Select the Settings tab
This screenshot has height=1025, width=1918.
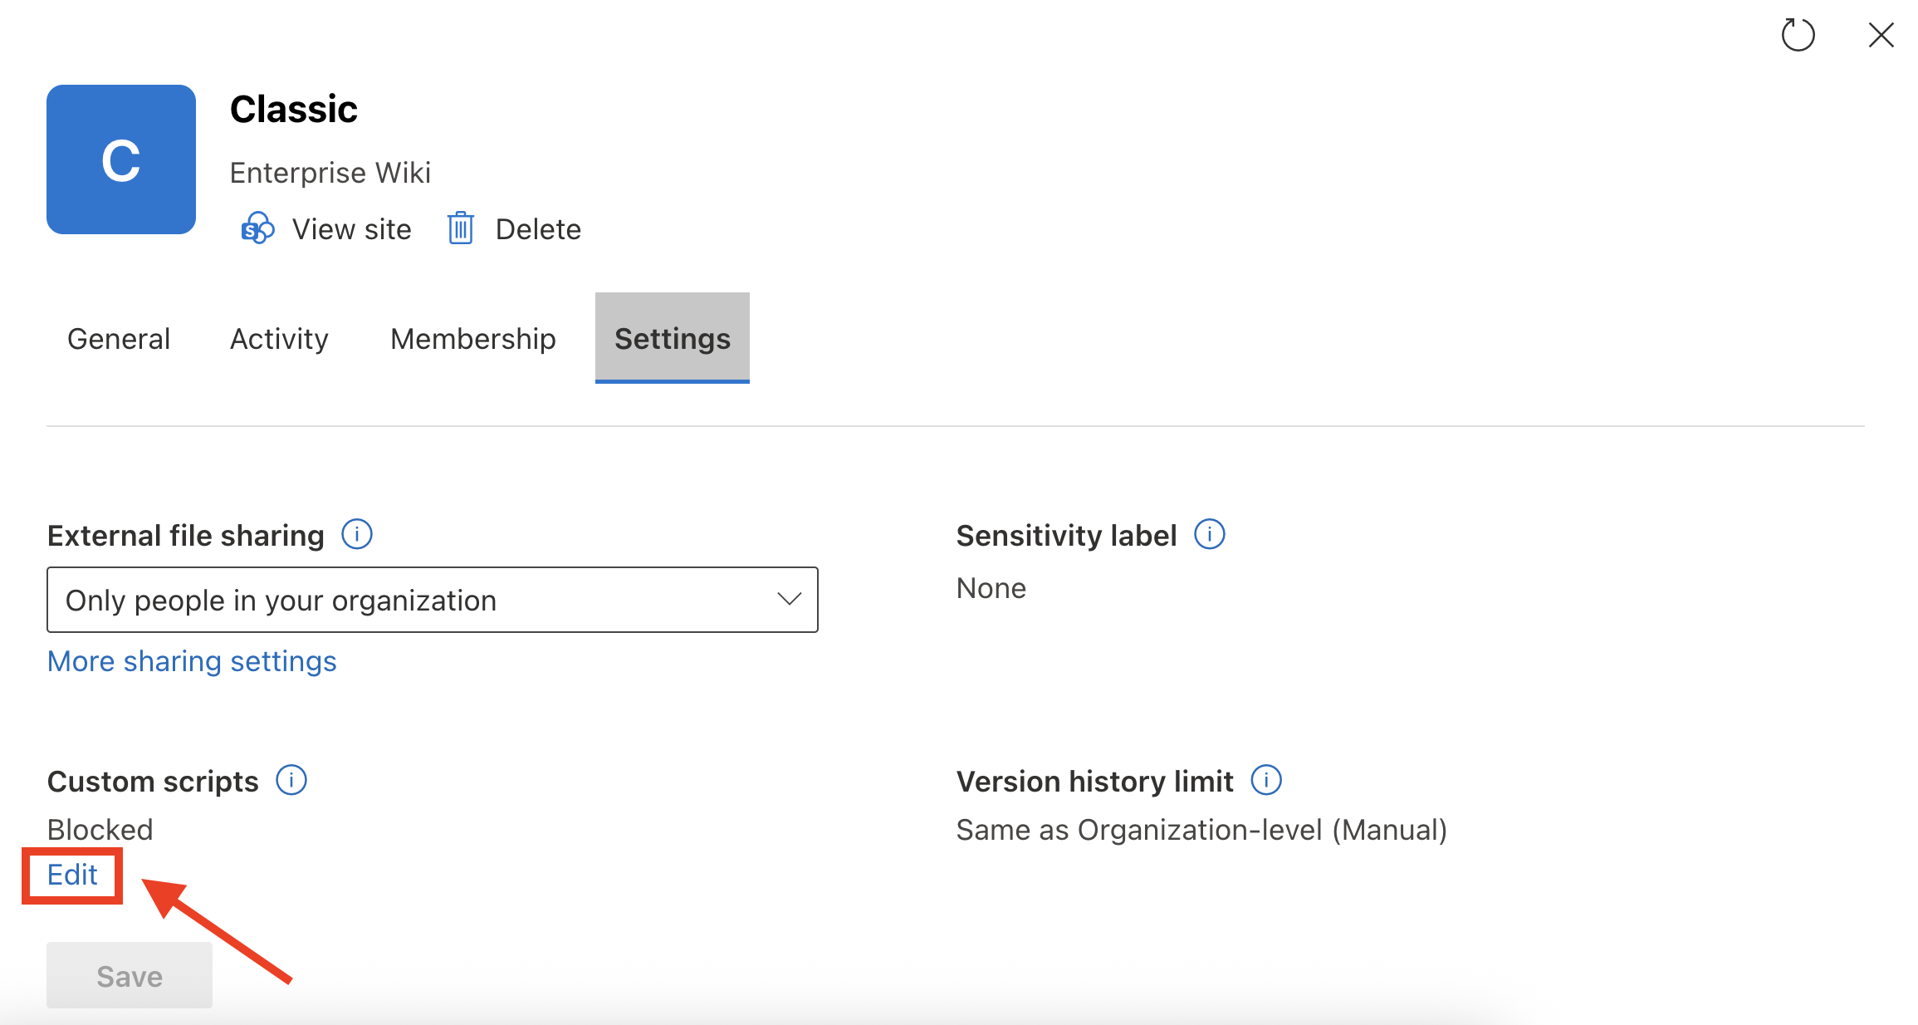click(673, 339)
